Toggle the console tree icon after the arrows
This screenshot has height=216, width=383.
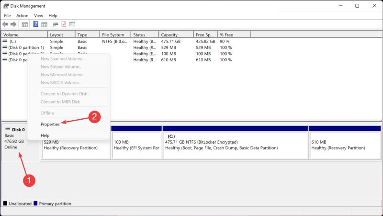click(23, 24)
